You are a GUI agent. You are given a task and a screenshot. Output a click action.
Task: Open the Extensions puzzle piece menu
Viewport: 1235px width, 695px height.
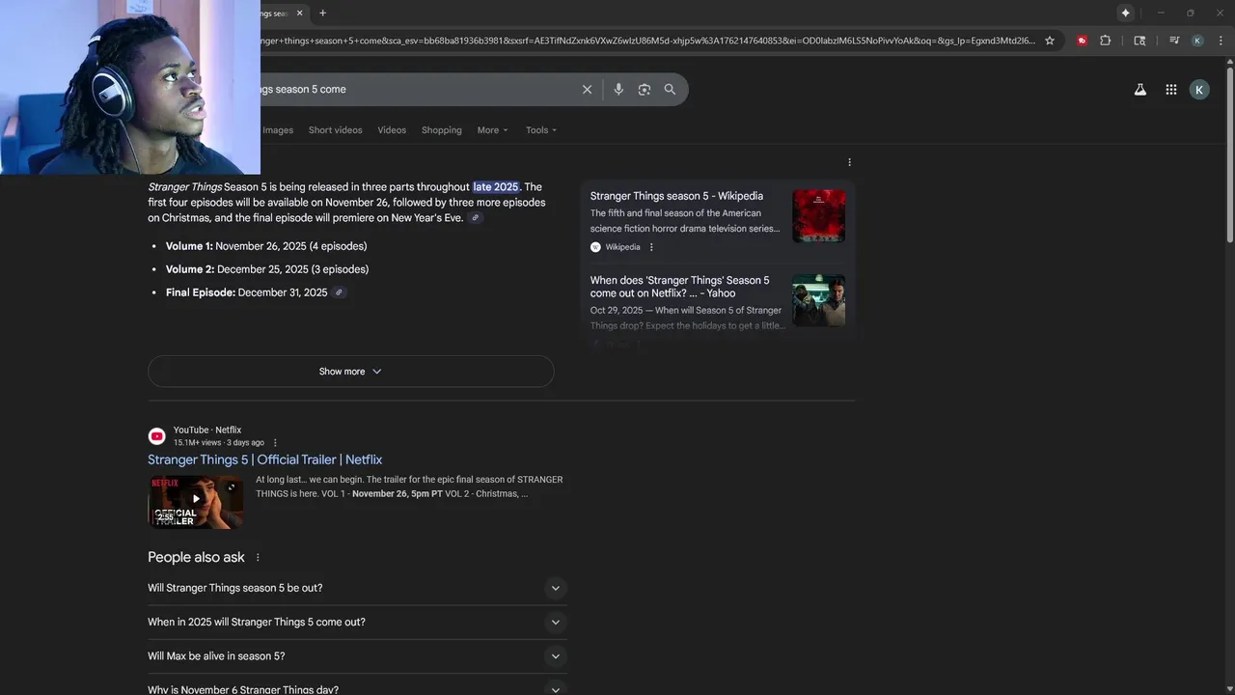click(x=1106, y=41)
